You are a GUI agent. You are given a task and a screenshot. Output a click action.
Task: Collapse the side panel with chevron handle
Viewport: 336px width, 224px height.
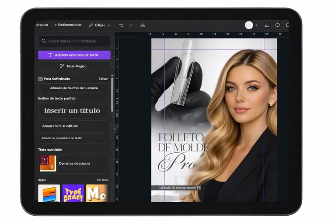click(x=114, y=129)
